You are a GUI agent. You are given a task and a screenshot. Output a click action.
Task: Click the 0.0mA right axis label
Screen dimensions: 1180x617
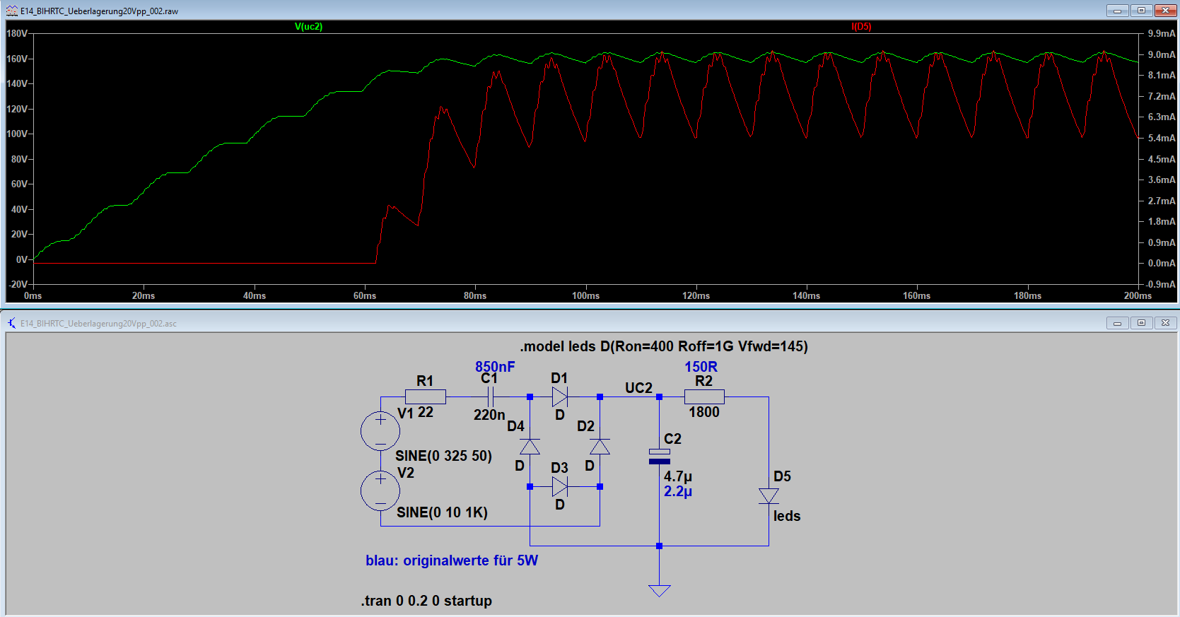(1162, 263)
